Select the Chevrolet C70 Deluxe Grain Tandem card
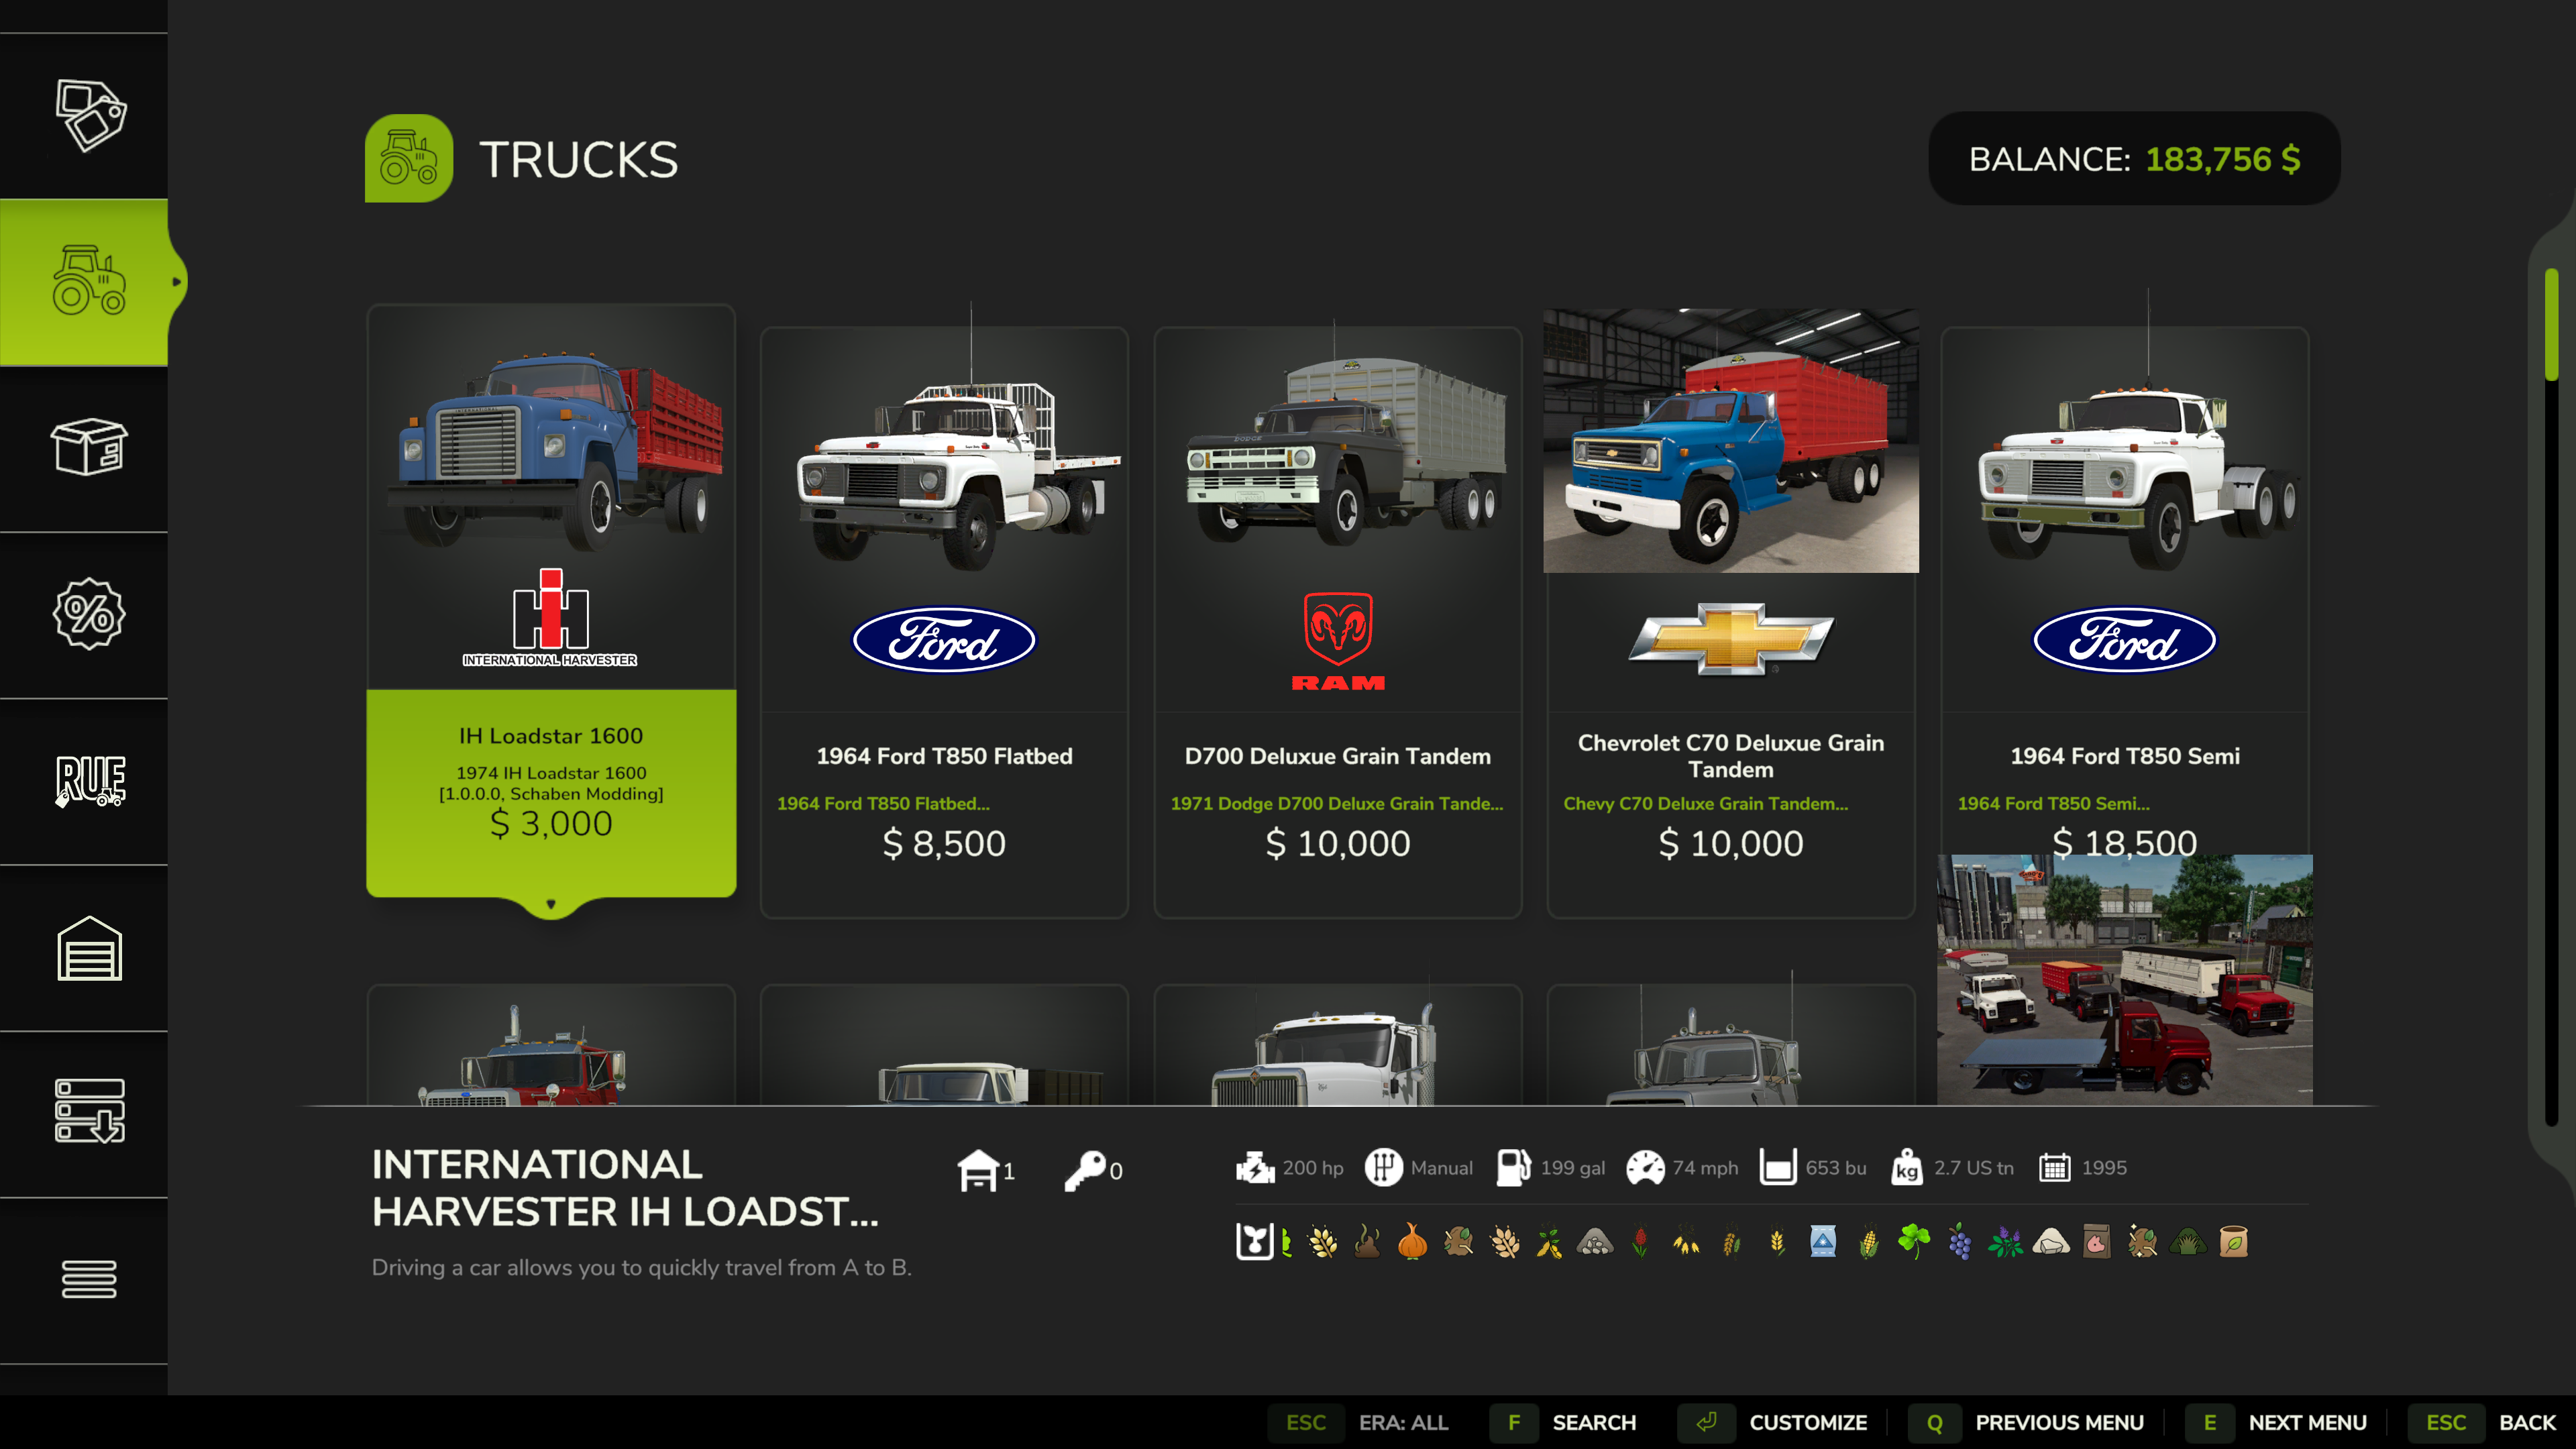Screen dimensions: 2576x1449 click(x=1731, y=614)
